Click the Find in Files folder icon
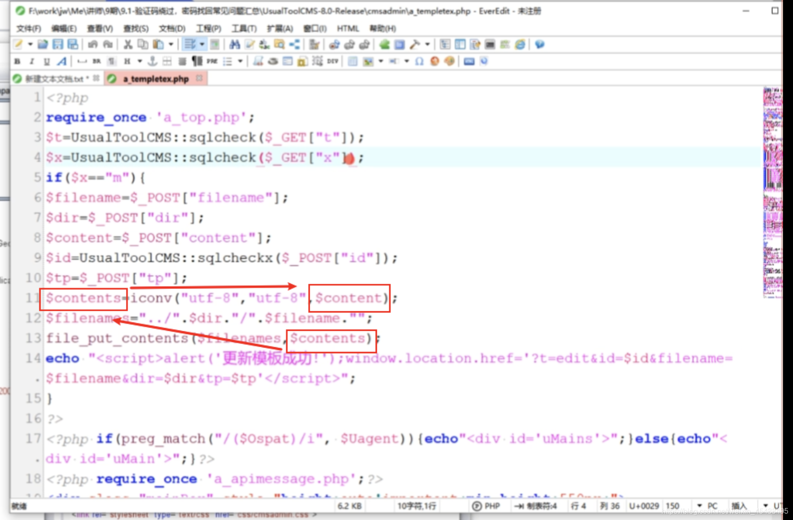The height and width of the screenshot is (520, 793). click(279, 44)
